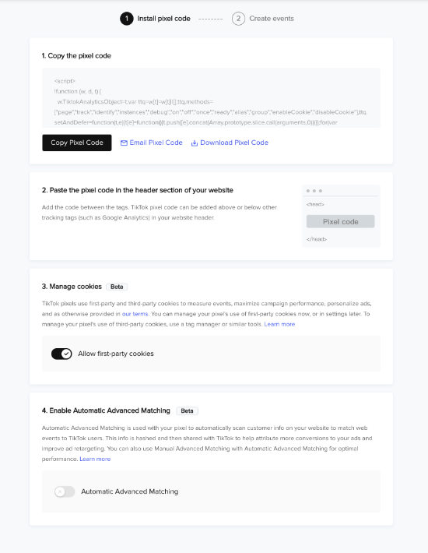The height and width of the screenshot is (553, 428).
Task: Click the step 1 circle icon
Action: 127,19
